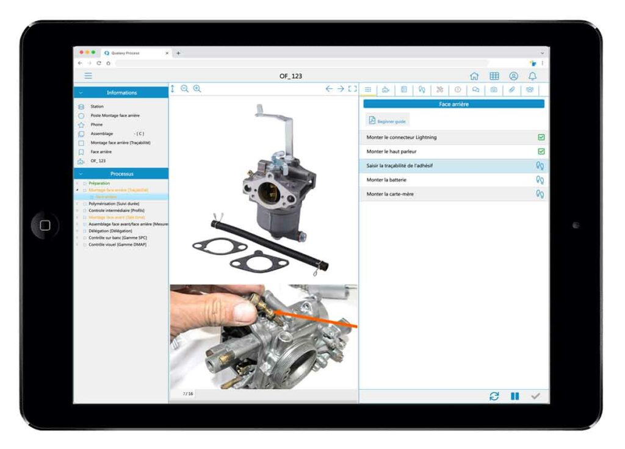This screenshot has width=625, height=449.
Task: Switch to the footsteps tab in the toolbar
Action: [x=422, y=90]
